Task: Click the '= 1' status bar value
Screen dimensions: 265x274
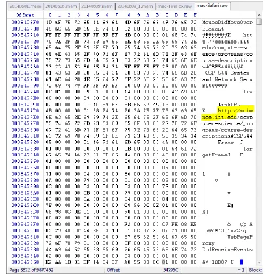Action: [241, 270]
